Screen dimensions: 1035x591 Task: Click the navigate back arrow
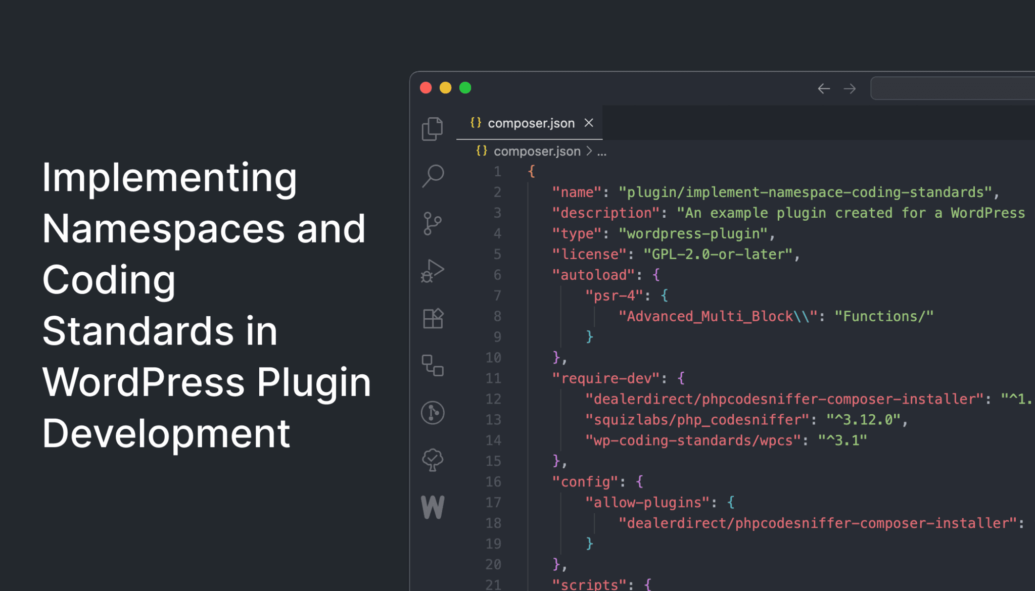824,88
